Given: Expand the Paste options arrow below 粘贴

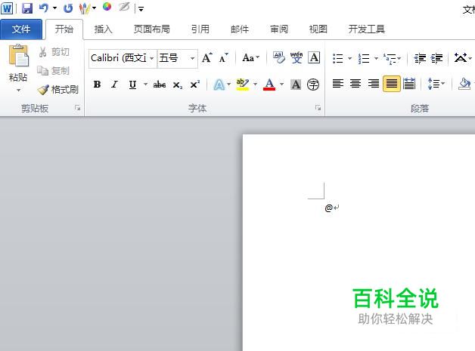Looking at the screenshot, I should [x=18, y=90].
